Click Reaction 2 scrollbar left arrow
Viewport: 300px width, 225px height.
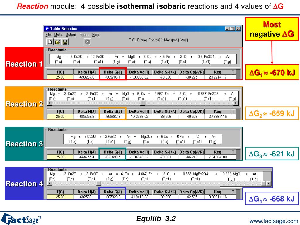(50, 103)
